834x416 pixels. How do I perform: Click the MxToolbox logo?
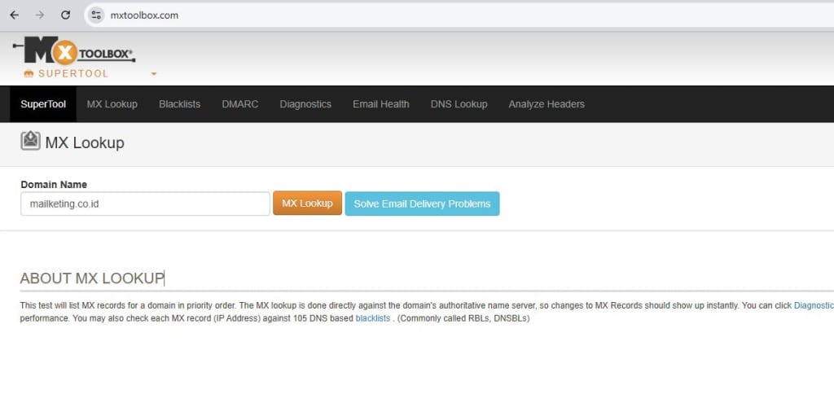75,51
